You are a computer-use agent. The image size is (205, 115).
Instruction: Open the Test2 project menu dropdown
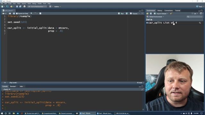pos(200,6)
